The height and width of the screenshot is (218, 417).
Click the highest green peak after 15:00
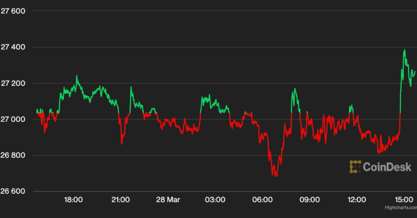pos(404,50)
